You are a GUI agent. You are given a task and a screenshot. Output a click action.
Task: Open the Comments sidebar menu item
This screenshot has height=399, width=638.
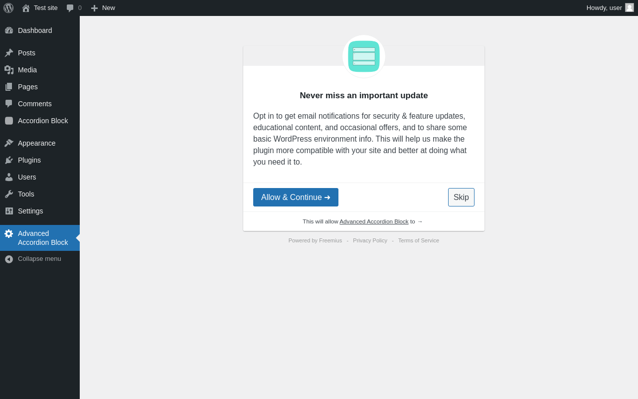[x=40, y=104]
